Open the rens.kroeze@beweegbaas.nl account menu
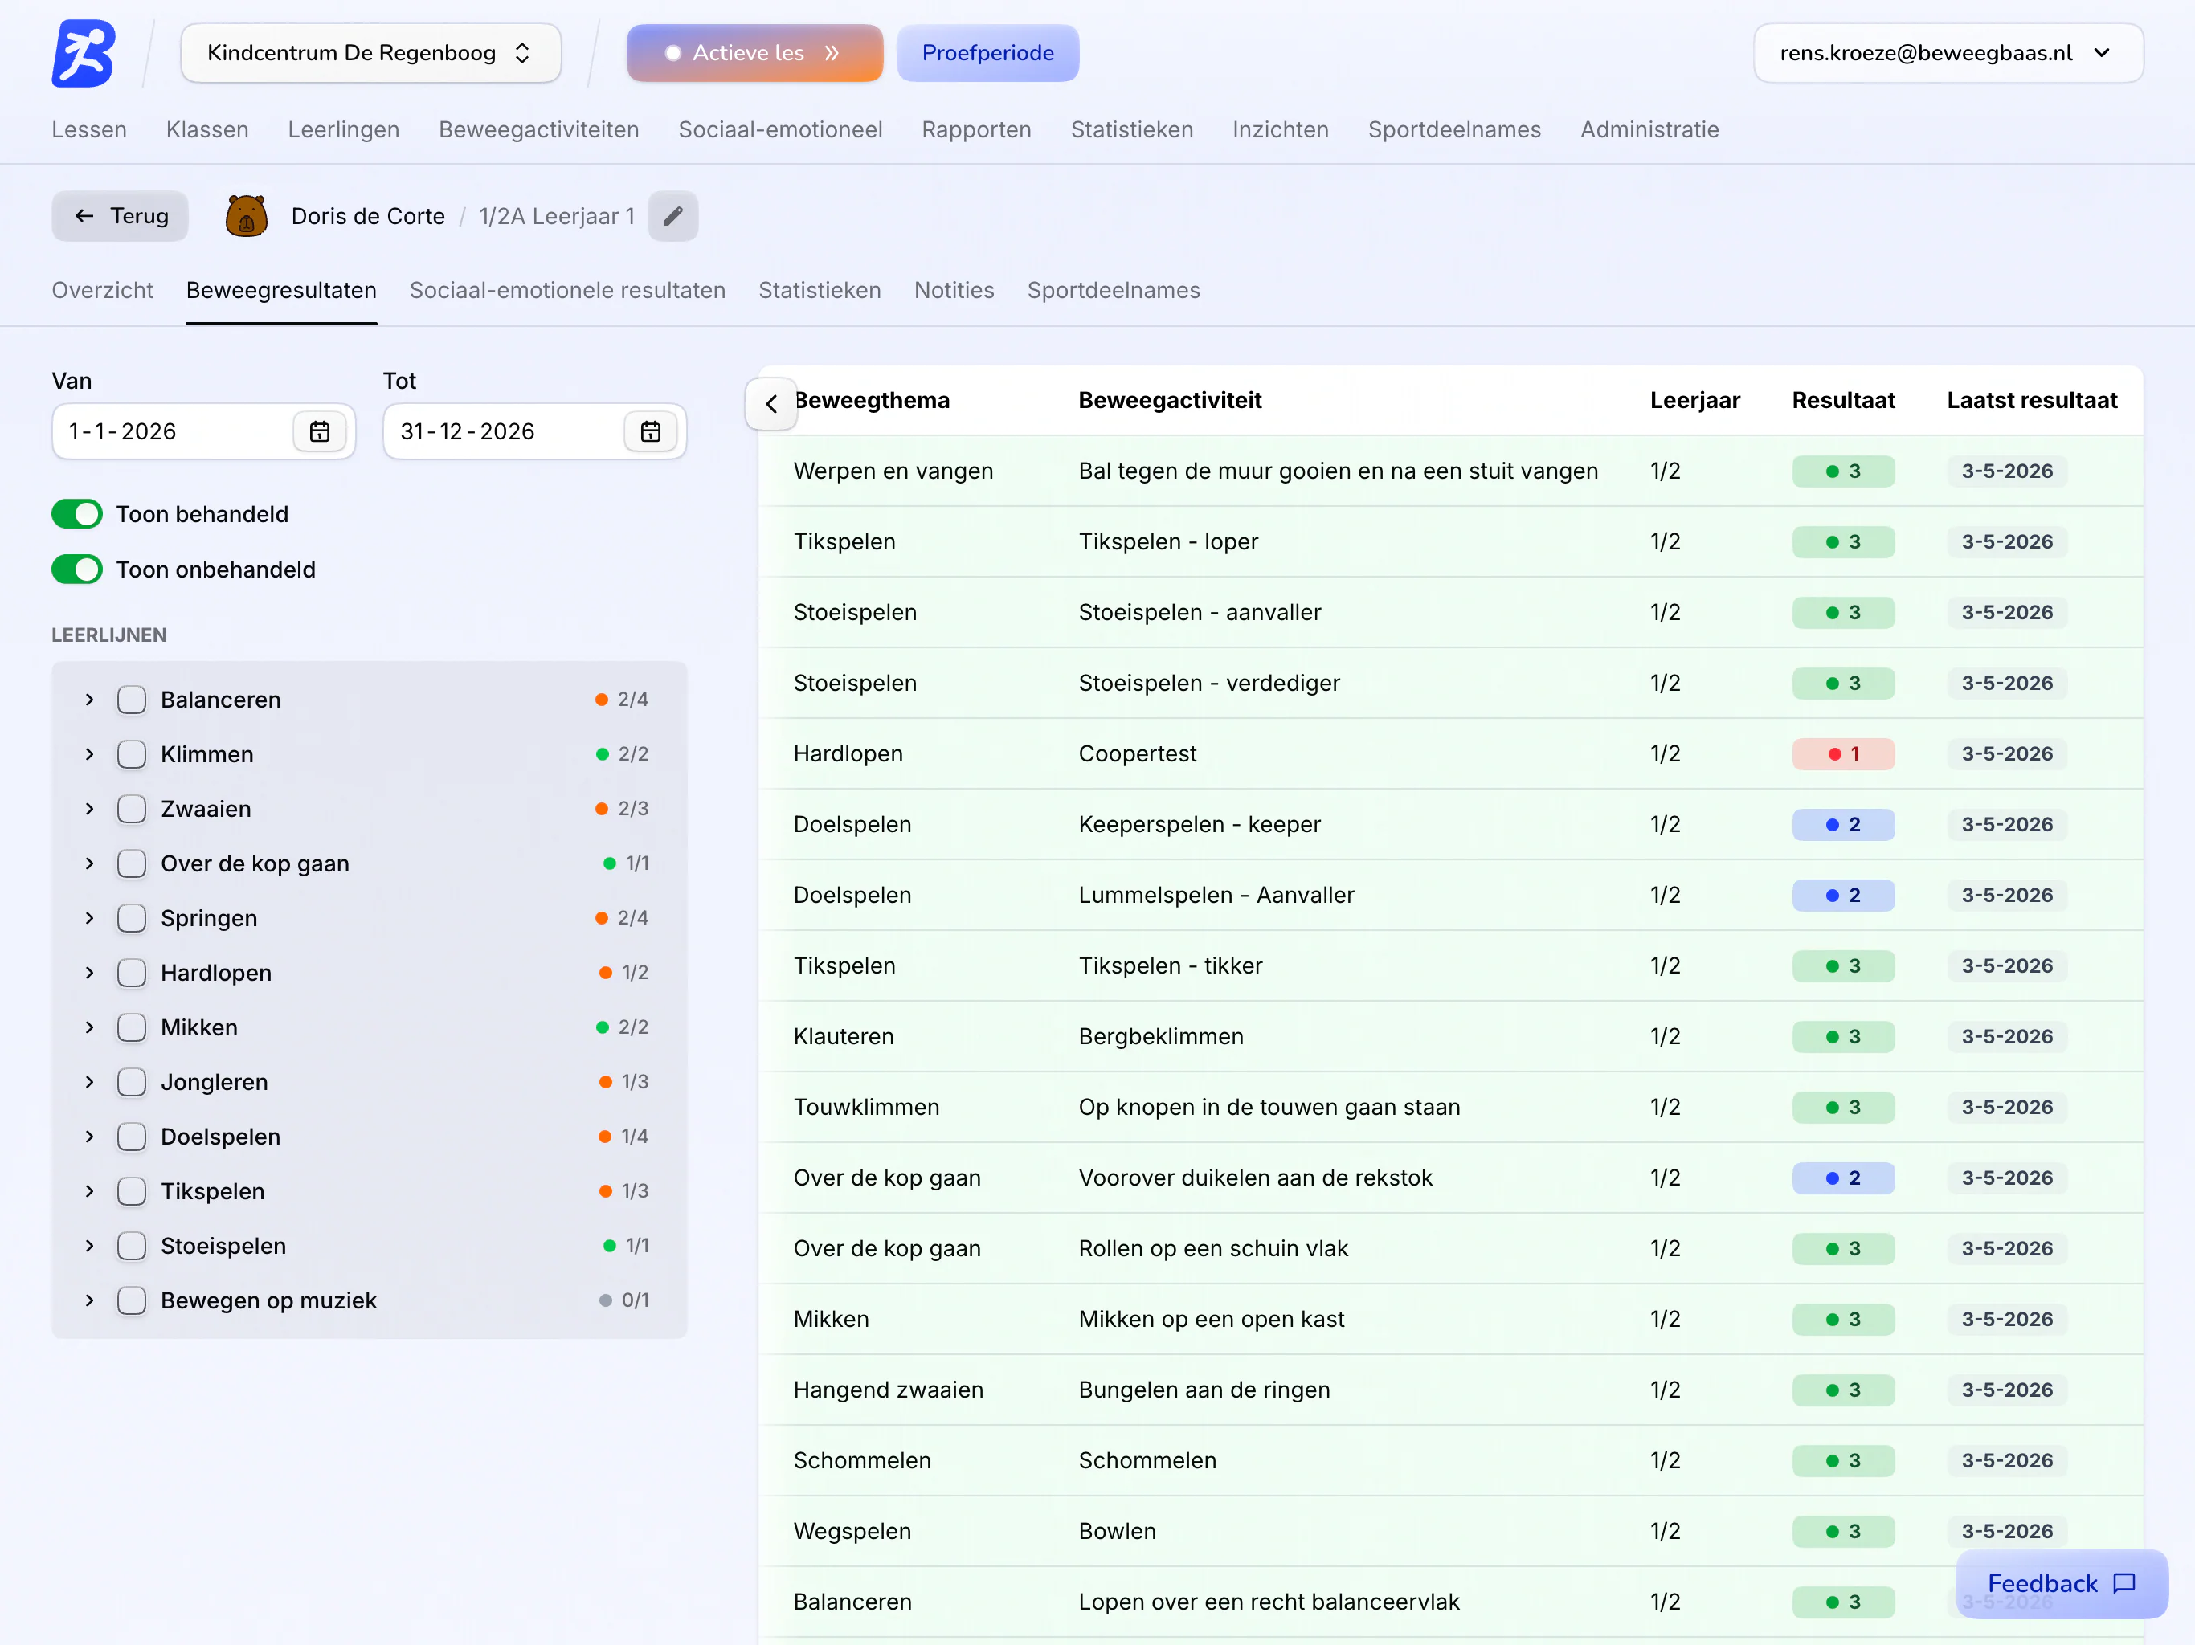This screenshot has height=1645, width=2195. (x=1948, y=52)
